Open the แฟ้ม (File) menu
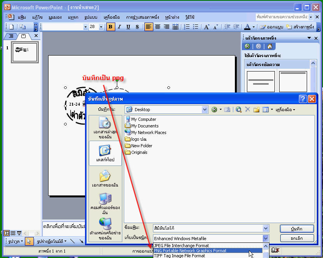 [22, 17]
